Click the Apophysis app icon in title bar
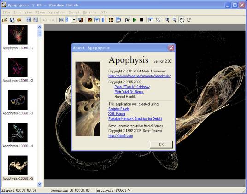 click(x=4, y=5)
